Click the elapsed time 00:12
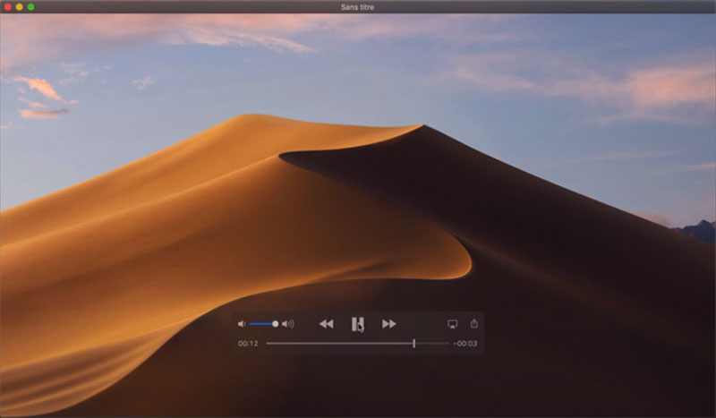The image size is (716, 418). coord(248,344)
